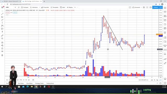Toggle lock all drawing tools
Image resolution: width=167 pixels, height=94 pixels.
[2, 48]
